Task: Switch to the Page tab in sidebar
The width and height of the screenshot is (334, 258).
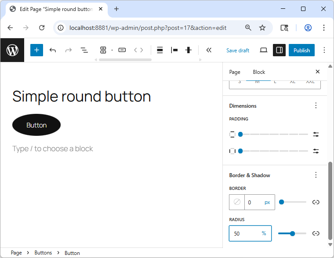Action: pos(235,72)
